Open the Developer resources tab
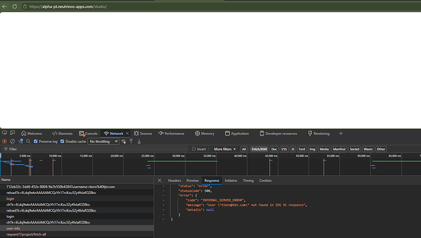 (x=278, y=134)
